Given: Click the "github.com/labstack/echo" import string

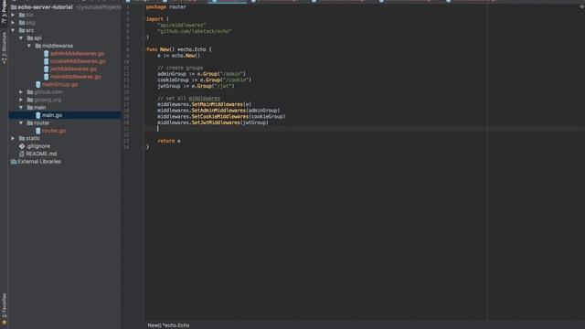Looking at the screenshot, I should point(195,31).
